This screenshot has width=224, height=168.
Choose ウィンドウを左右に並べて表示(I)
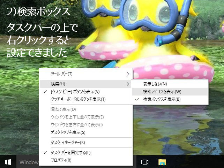(86, 125)
